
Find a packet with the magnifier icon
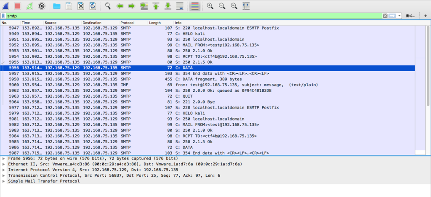(x=108, y=6)
